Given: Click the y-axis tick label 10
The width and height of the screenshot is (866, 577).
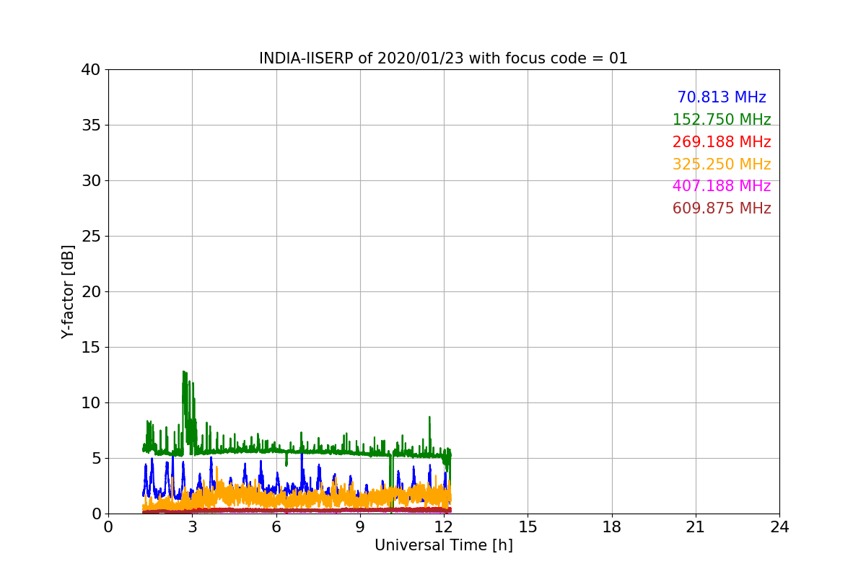Looking at the screenshot, I should 91,403.
